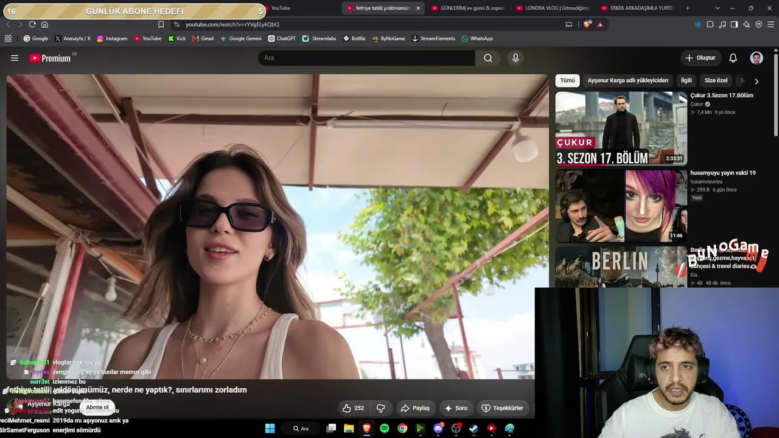Viewport: 779px width, 438px height.
Task: Open the media control music note icon
Action: (x=722, y=24)
